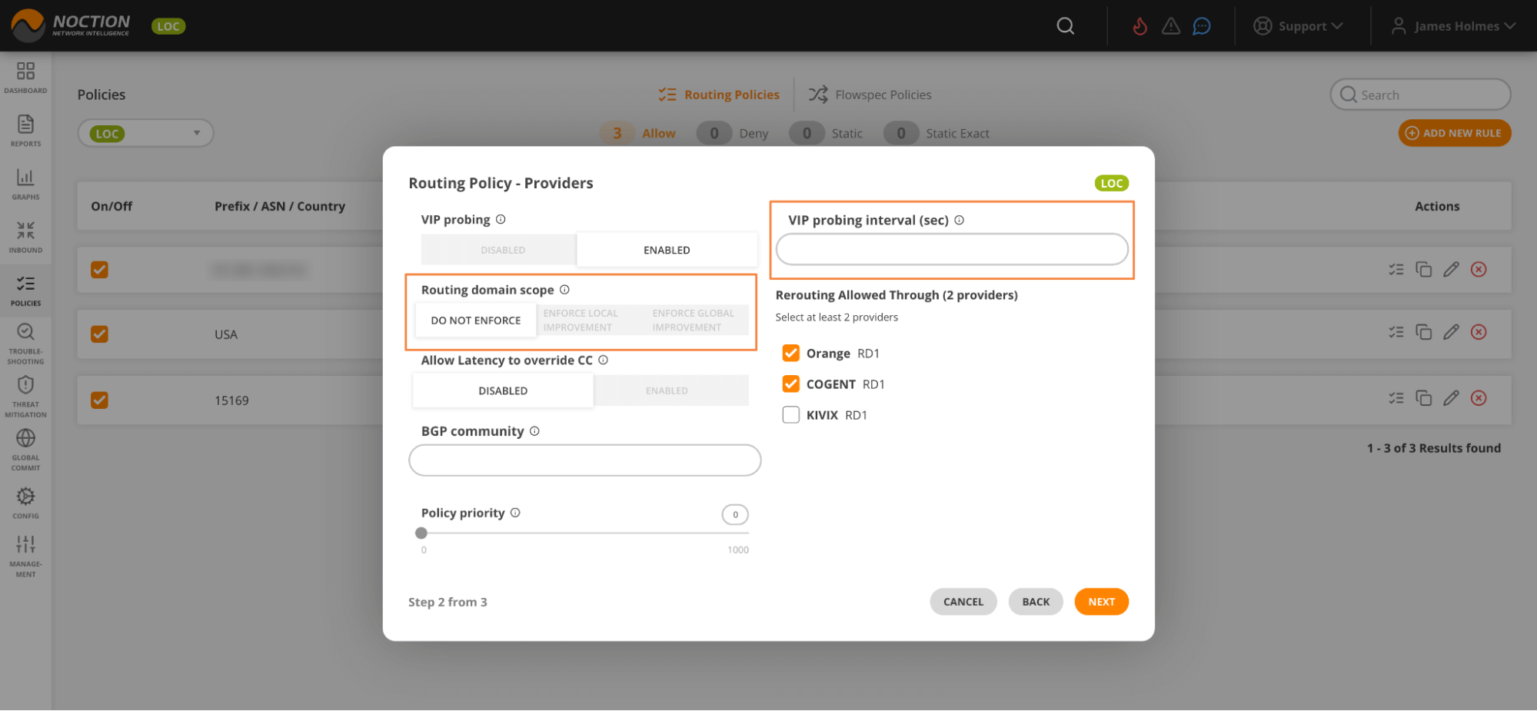Set VIP probing to Disabled
1537x711 pixels.
[x=503, y=251]
